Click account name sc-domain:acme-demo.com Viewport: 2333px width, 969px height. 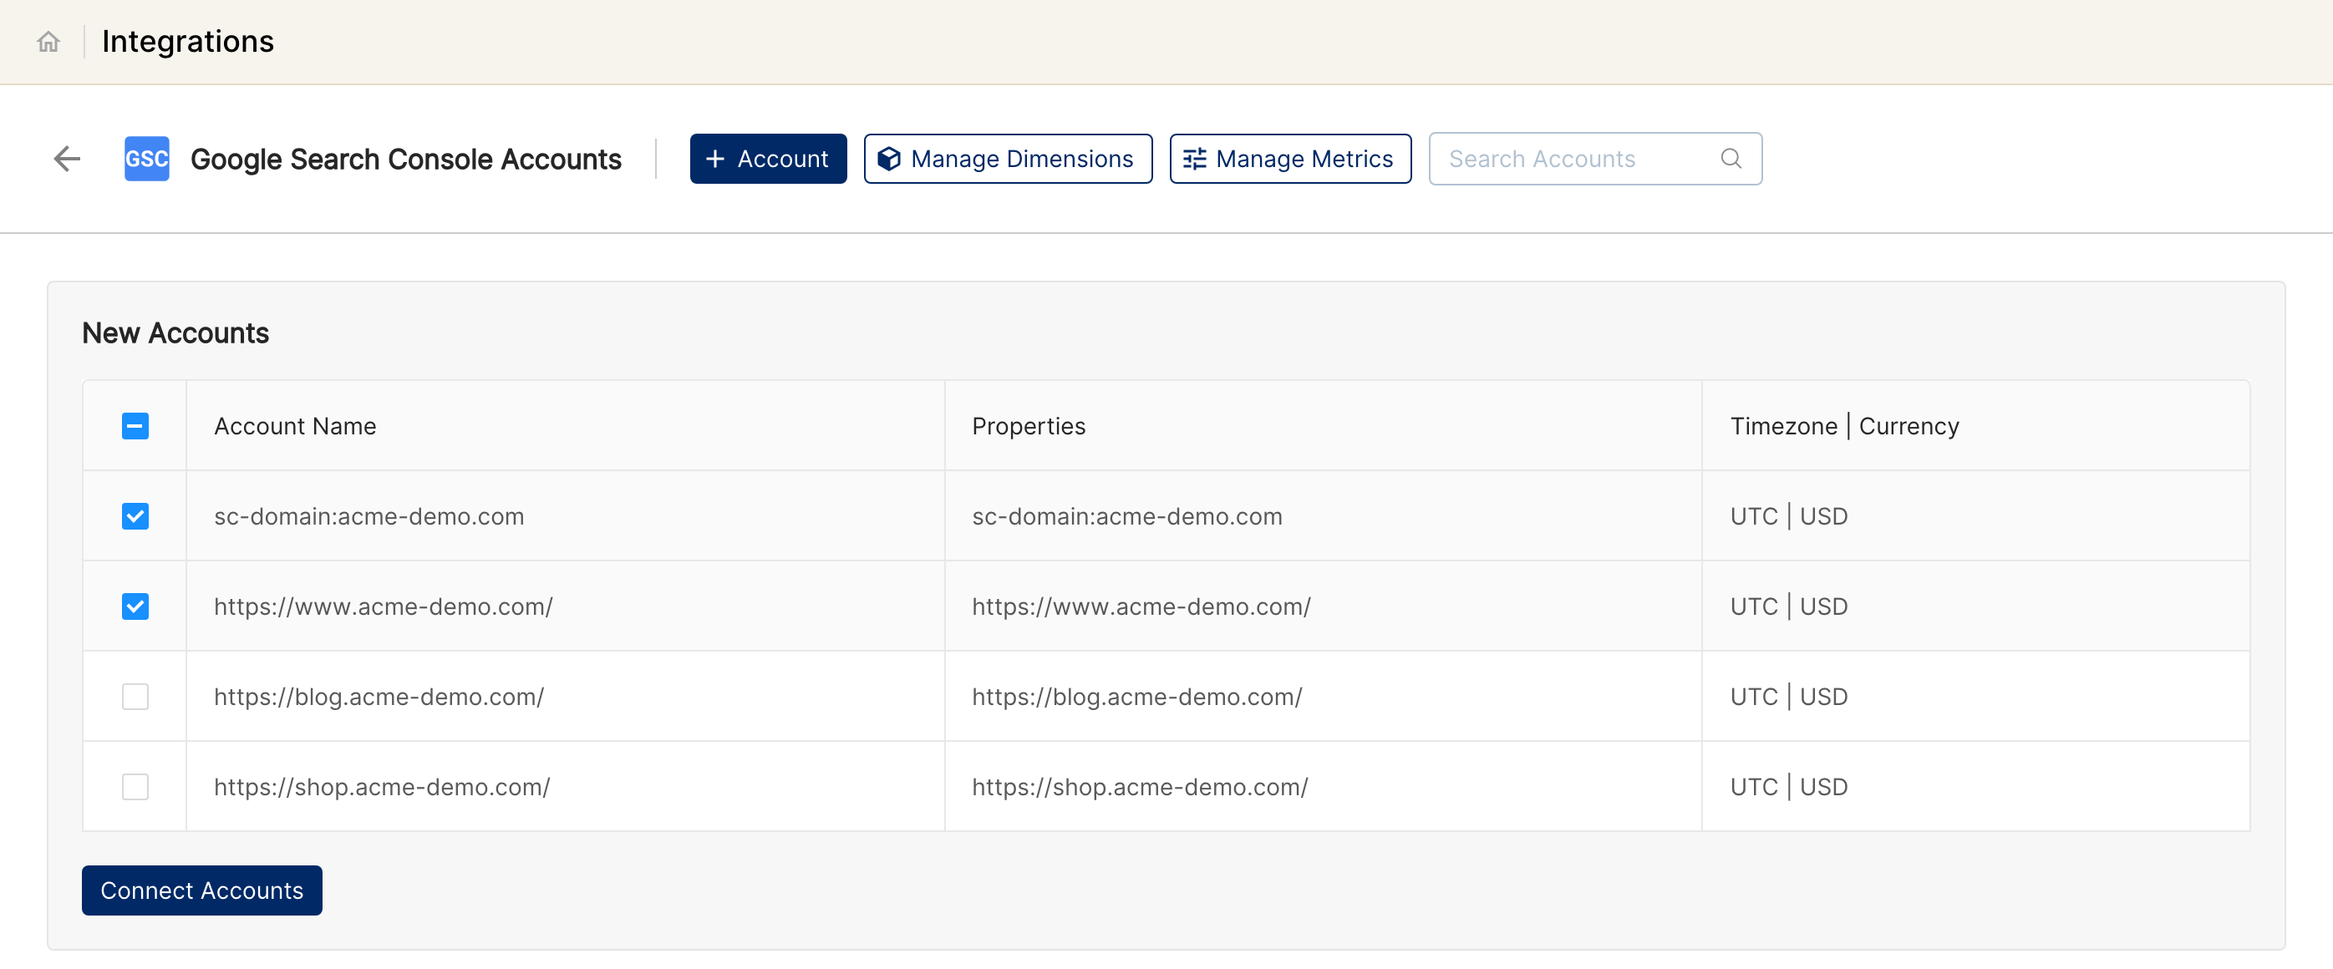369,516
